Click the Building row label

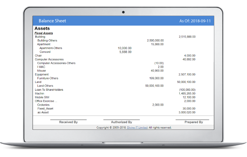(40, 37)
